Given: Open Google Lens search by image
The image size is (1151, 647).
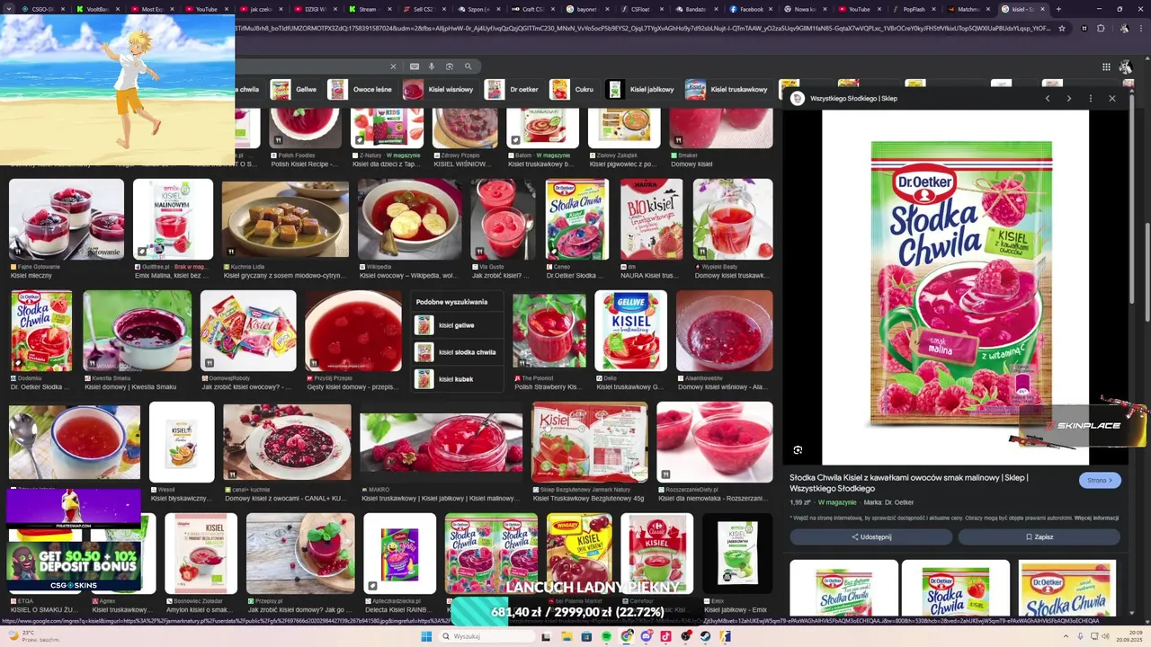Looking at the screenshot, I should tap(450, 66).
